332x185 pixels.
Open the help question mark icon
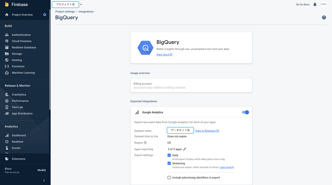[x=324, y=17]
